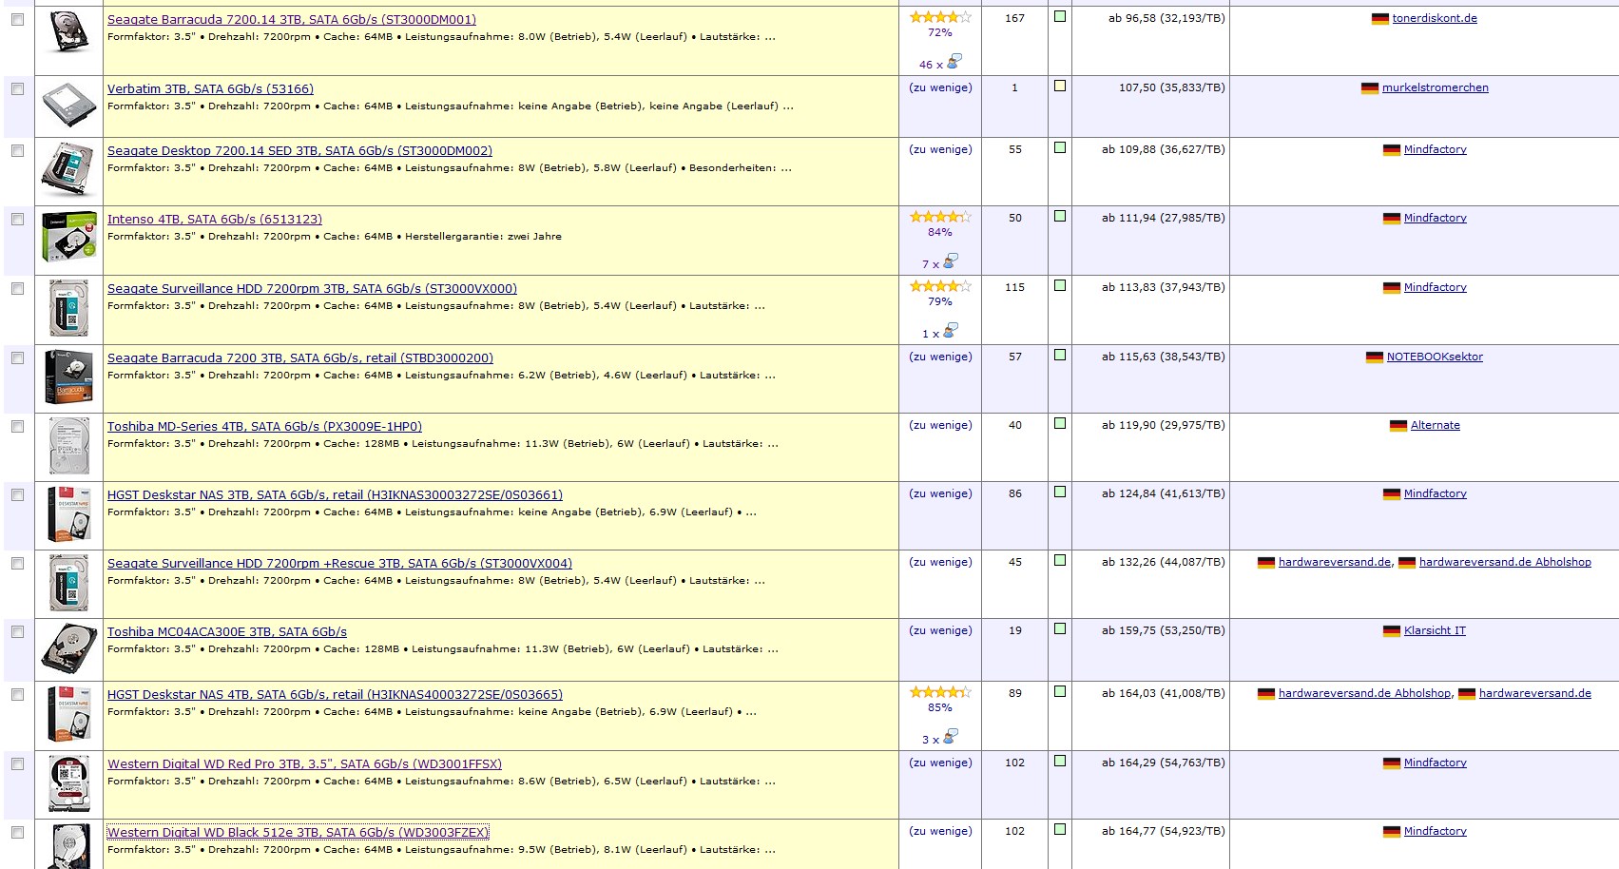1619x869 pixels.
Task: Open Seagate Barracuda retail STBD3000200 thumbnail
Action: click(x=68, y=377)
